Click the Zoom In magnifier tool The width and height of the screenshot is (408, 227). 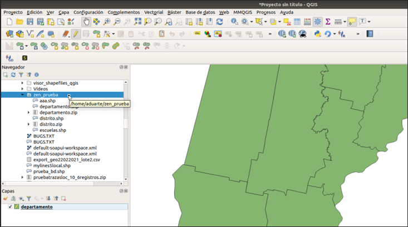(107, 22)
